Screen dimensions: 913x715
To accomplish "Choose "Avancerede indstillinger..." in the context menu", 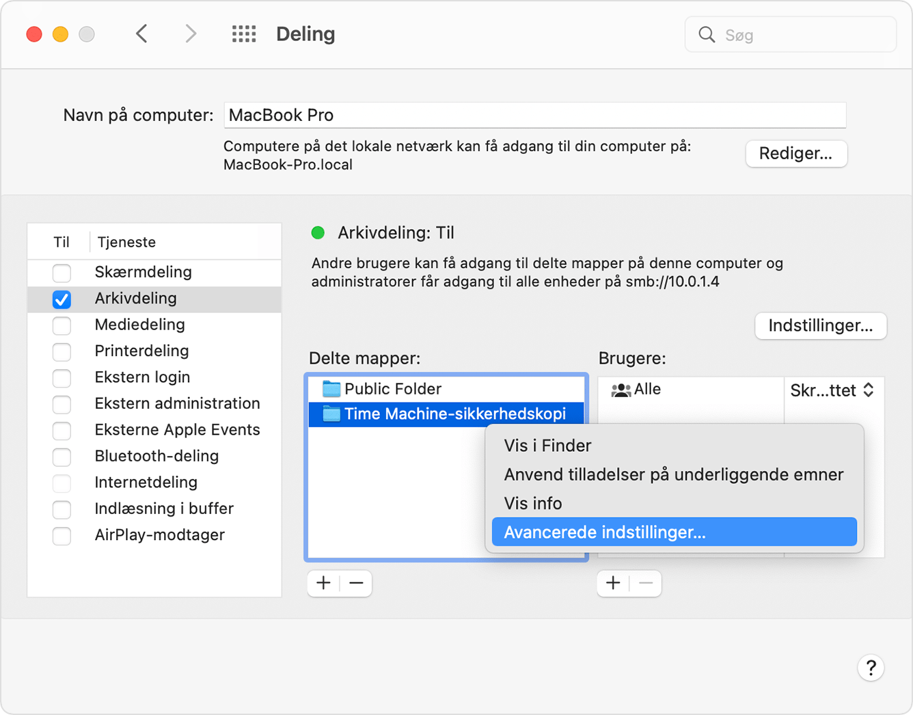I will [604, 532].
